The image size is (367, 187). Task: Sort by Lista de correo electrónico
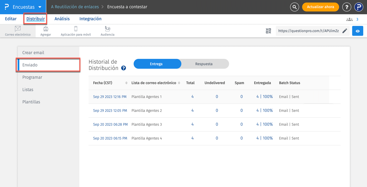coord(179,83)
